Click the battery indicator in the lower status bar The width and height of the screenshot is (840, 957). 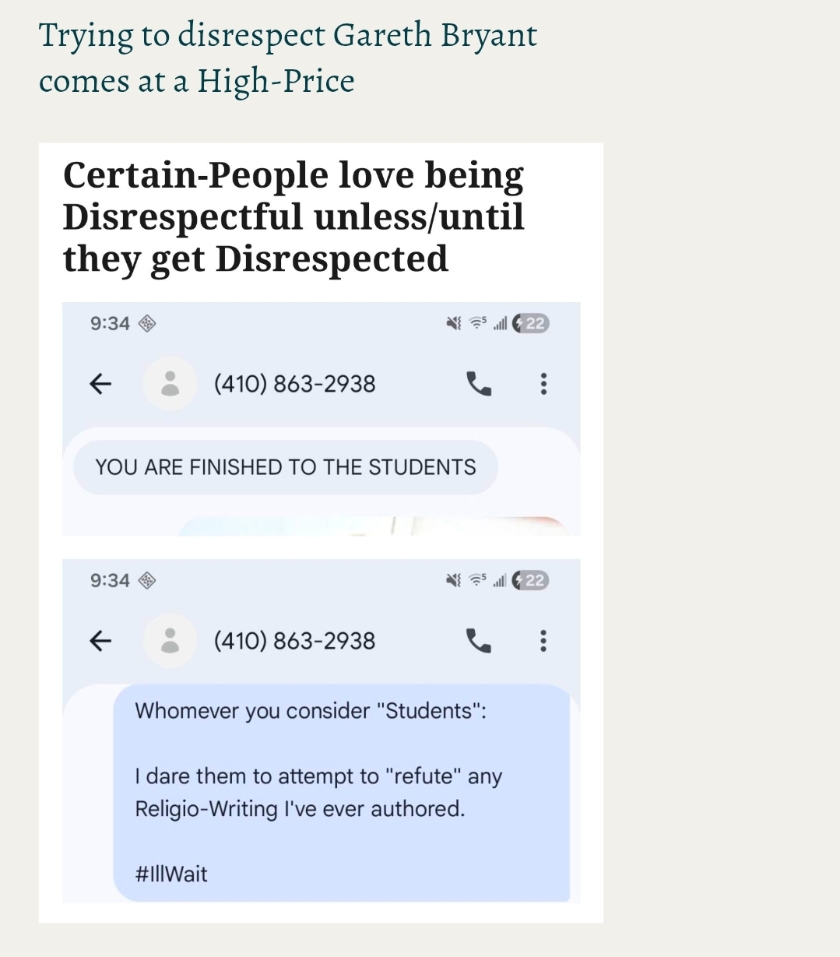pos(531,581)
